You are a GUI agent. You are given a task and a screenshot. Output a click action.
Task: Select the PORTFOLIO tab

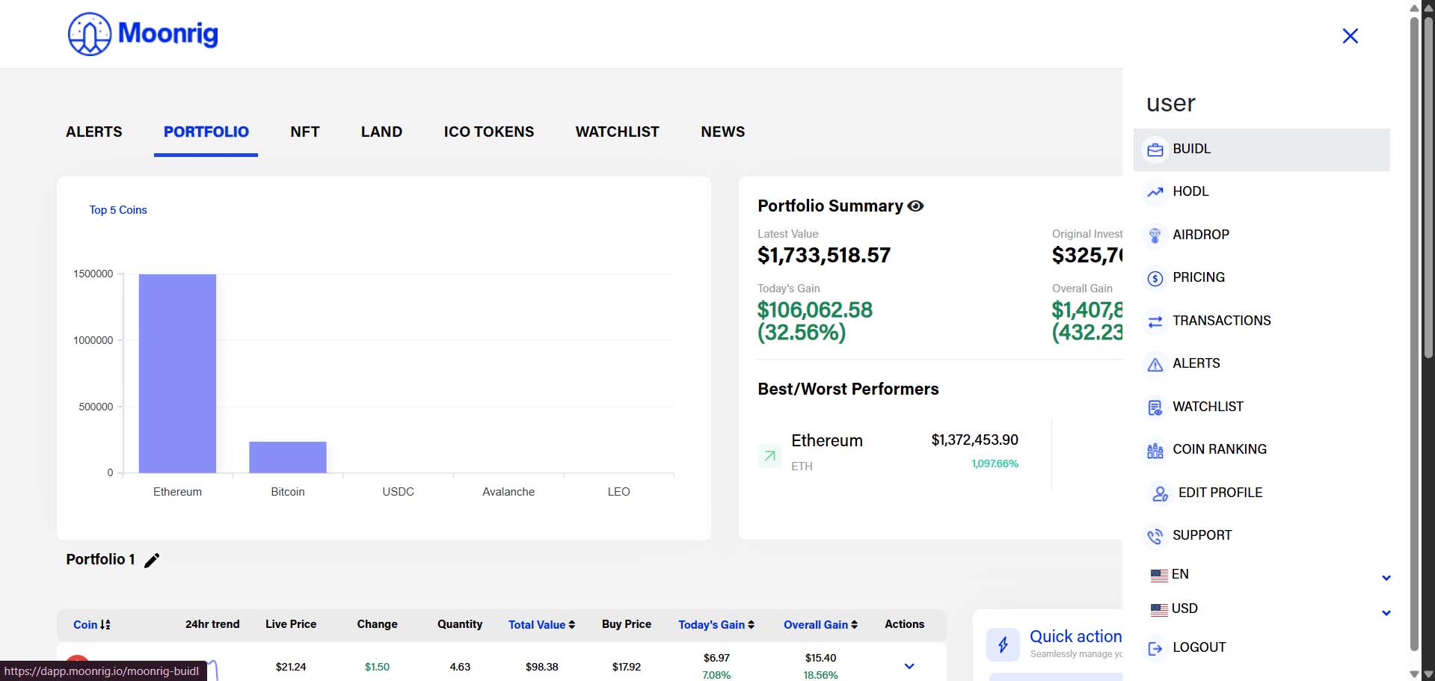(x=206, y=132)
